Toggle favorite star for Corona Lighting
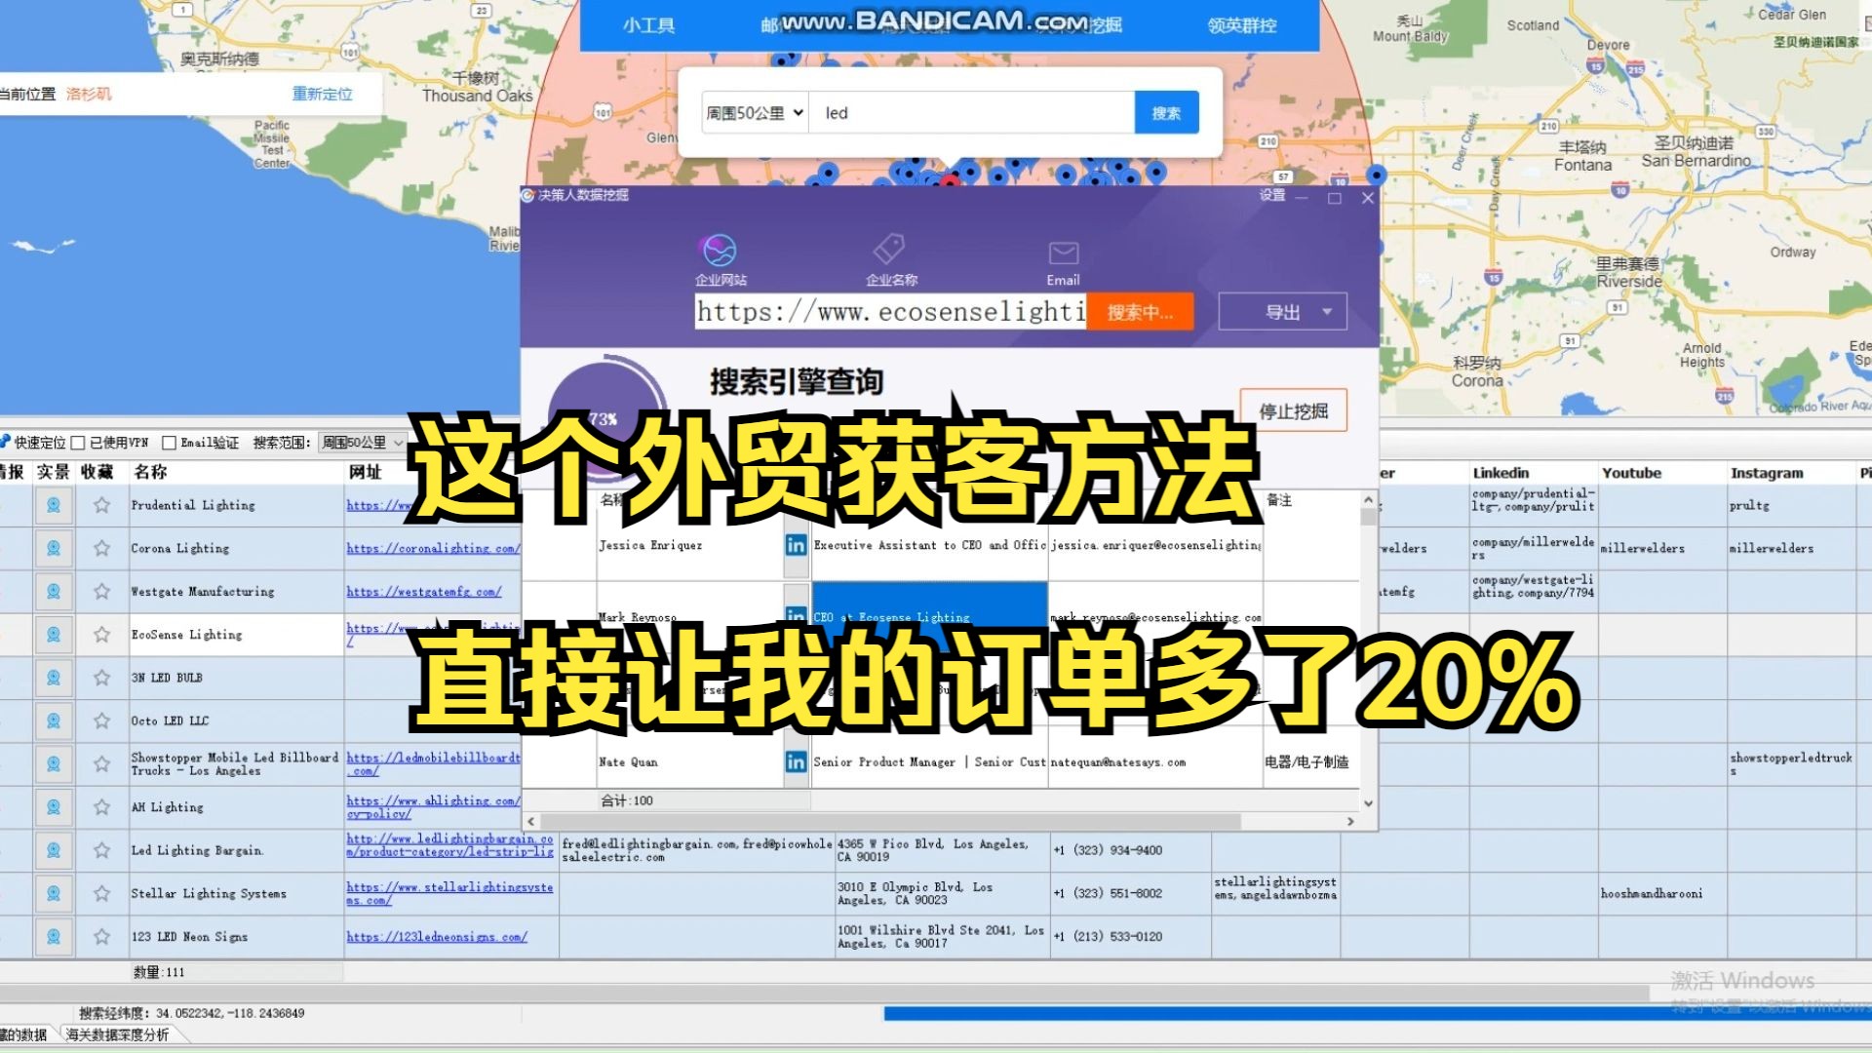This screenshot has width=1872, height=1053. (x=101, y=548)
